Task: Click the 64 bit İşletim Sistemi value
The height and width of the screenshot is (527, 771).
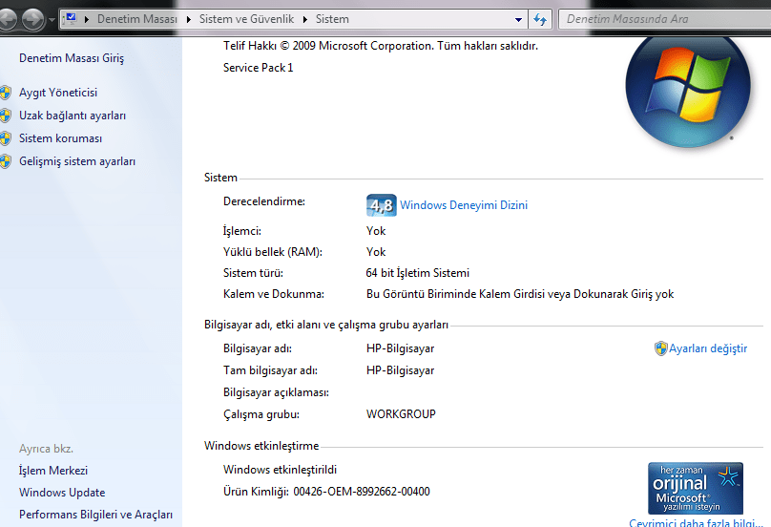Action: (x=417, y=273)
